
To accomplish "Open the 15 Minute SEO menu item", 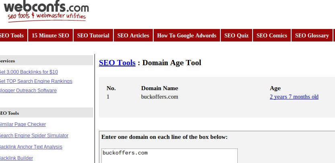I will point(50,35).
